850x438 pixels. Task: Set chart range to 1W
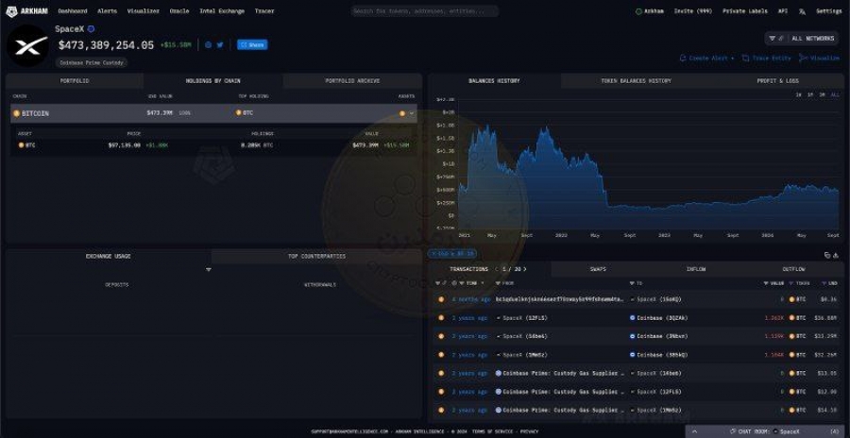pos(798,94)
